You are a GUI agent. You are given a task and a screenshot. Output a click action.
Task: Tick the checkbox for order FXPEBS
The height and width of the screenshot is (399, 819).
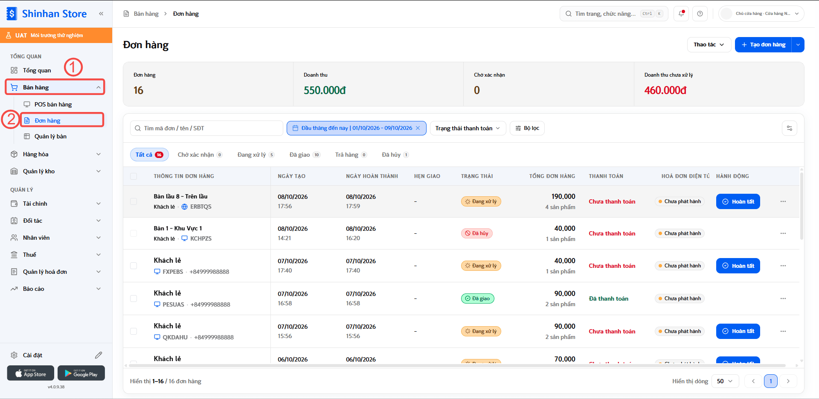[134, 266]
